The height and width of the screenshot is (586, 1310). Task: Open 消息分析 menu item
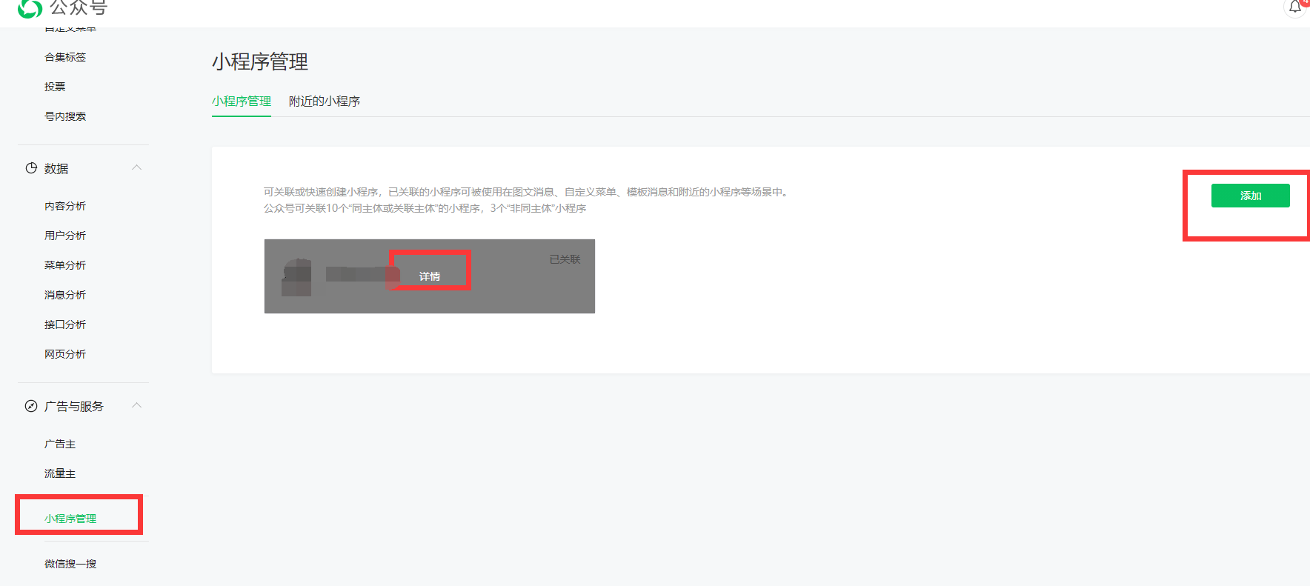click(65, 295)
